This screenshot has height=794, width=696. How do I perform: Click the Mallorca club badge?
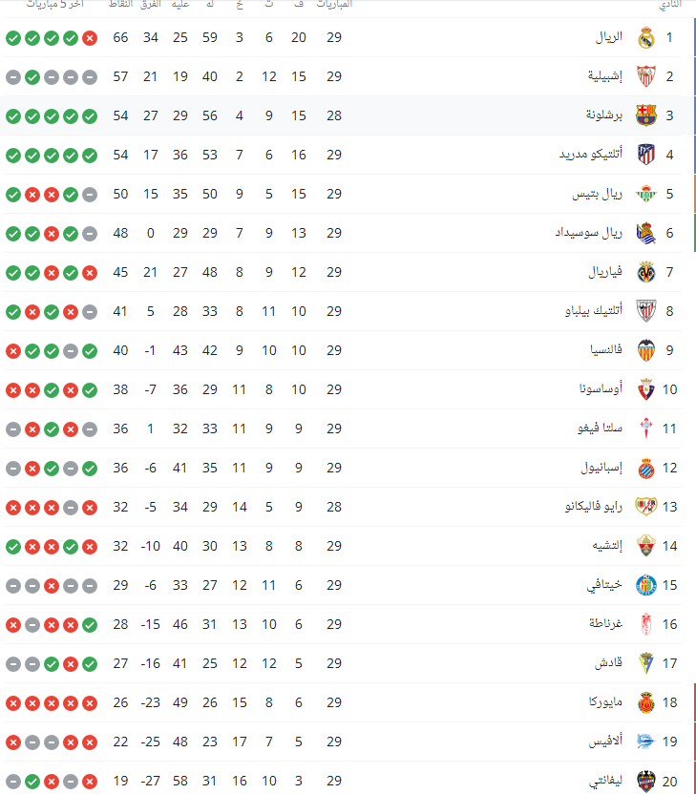tap(646, 702)
